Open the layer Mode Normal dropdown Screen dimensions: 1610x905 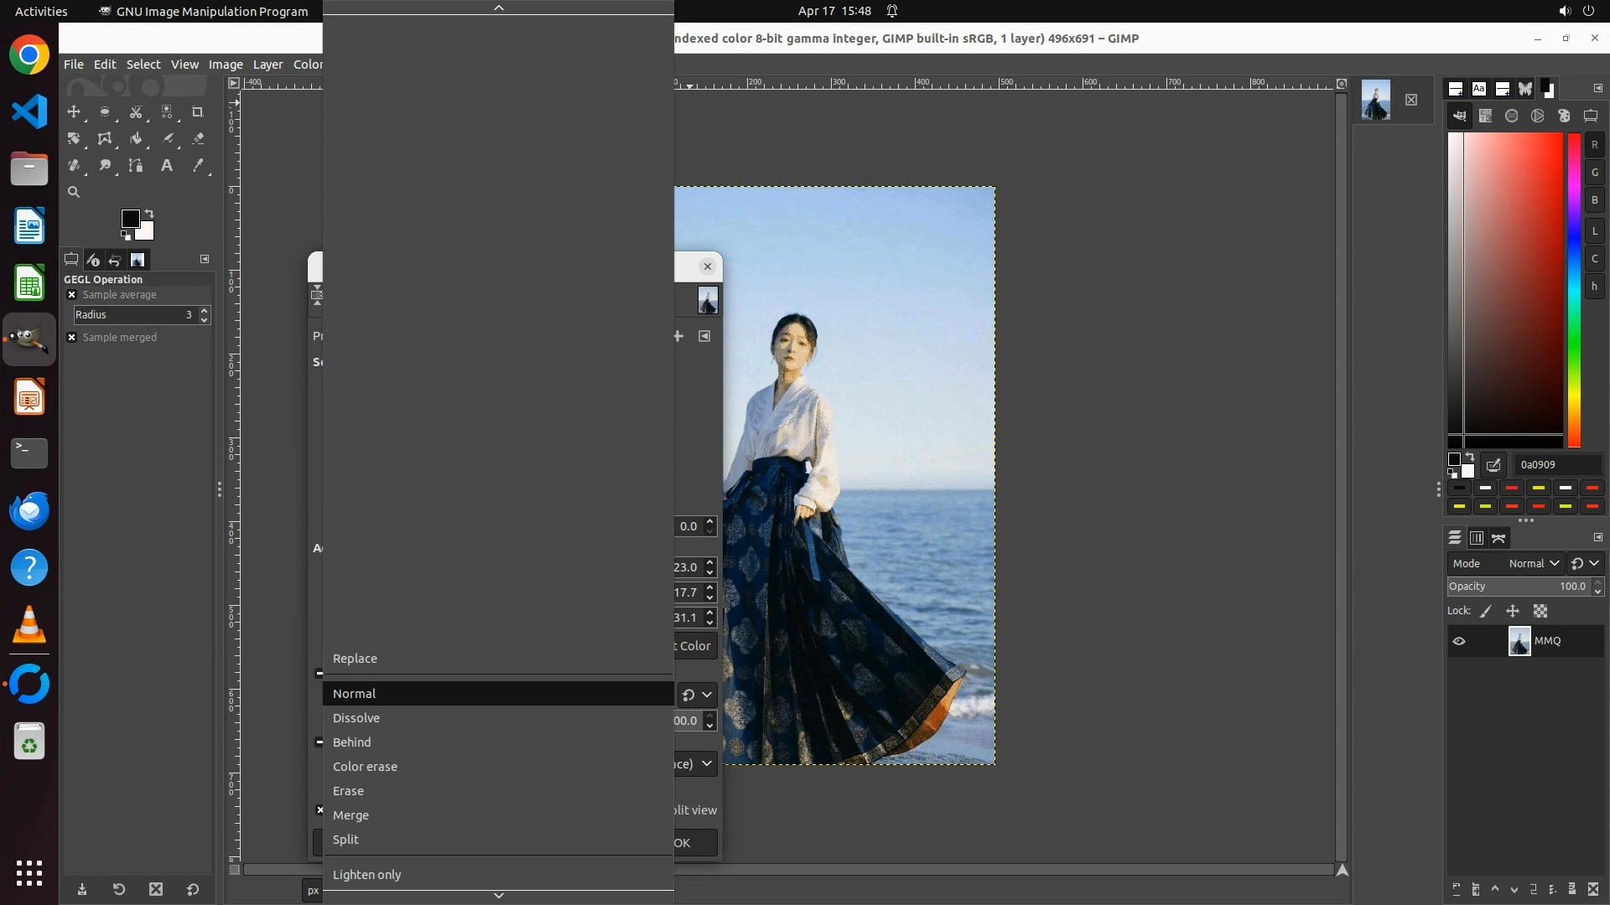coord(1533,564)
